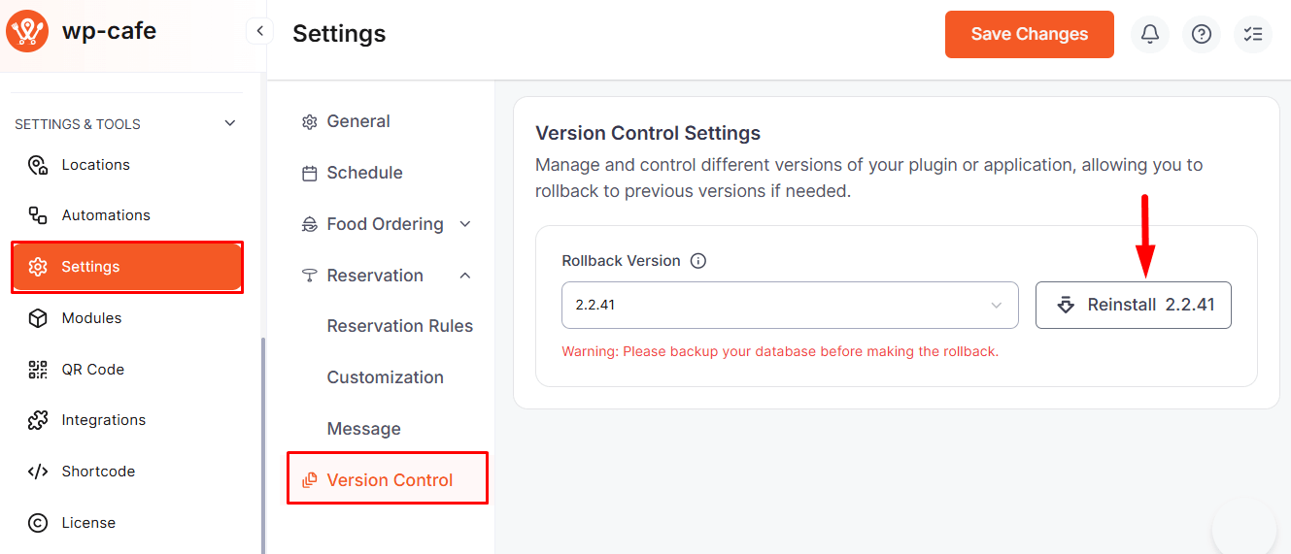
Task: Expand the Food Ordering submenu
Action: tap(465, 224)
